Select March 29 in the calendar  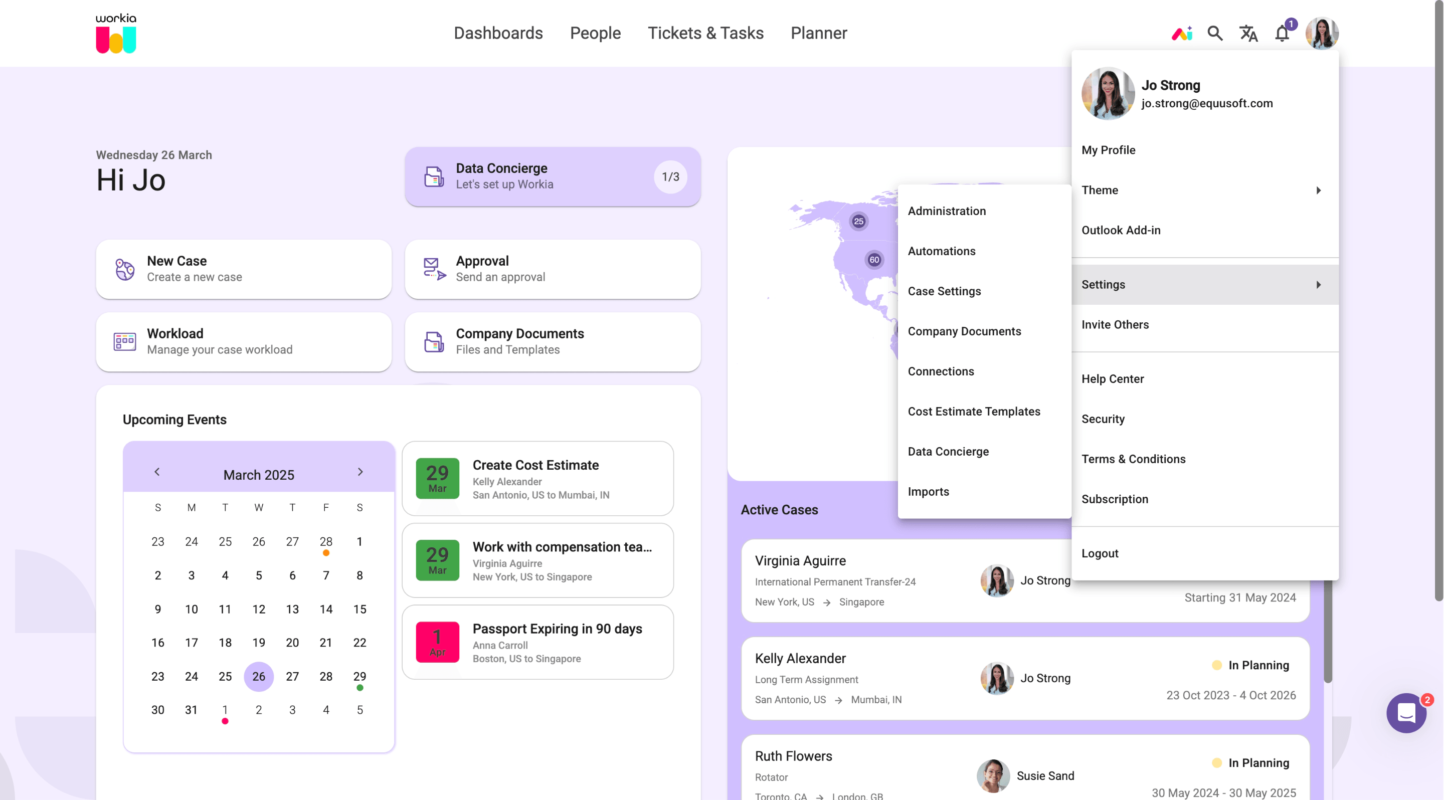[359, 677]
